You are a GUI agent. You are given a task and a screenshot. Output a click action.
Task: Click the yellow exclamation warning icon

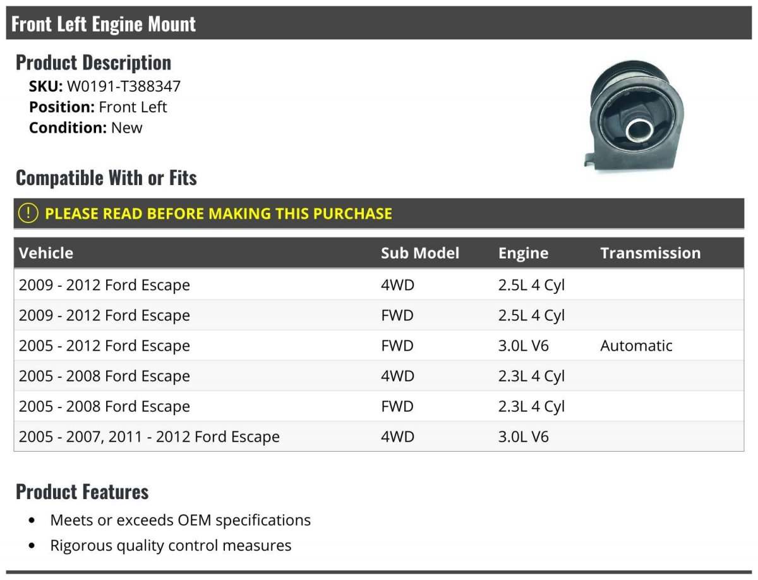[28, 214]
